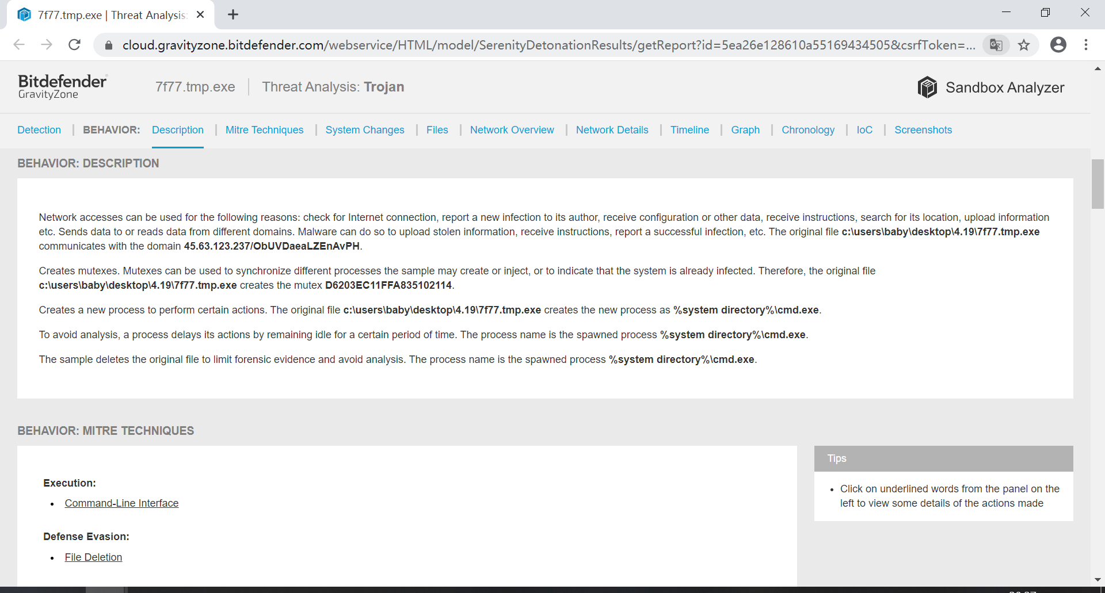The width and height of the screenshot is (1105, 593).
Task: Click the Threat Analysis: Trojan title
Action: click(333, 87)
